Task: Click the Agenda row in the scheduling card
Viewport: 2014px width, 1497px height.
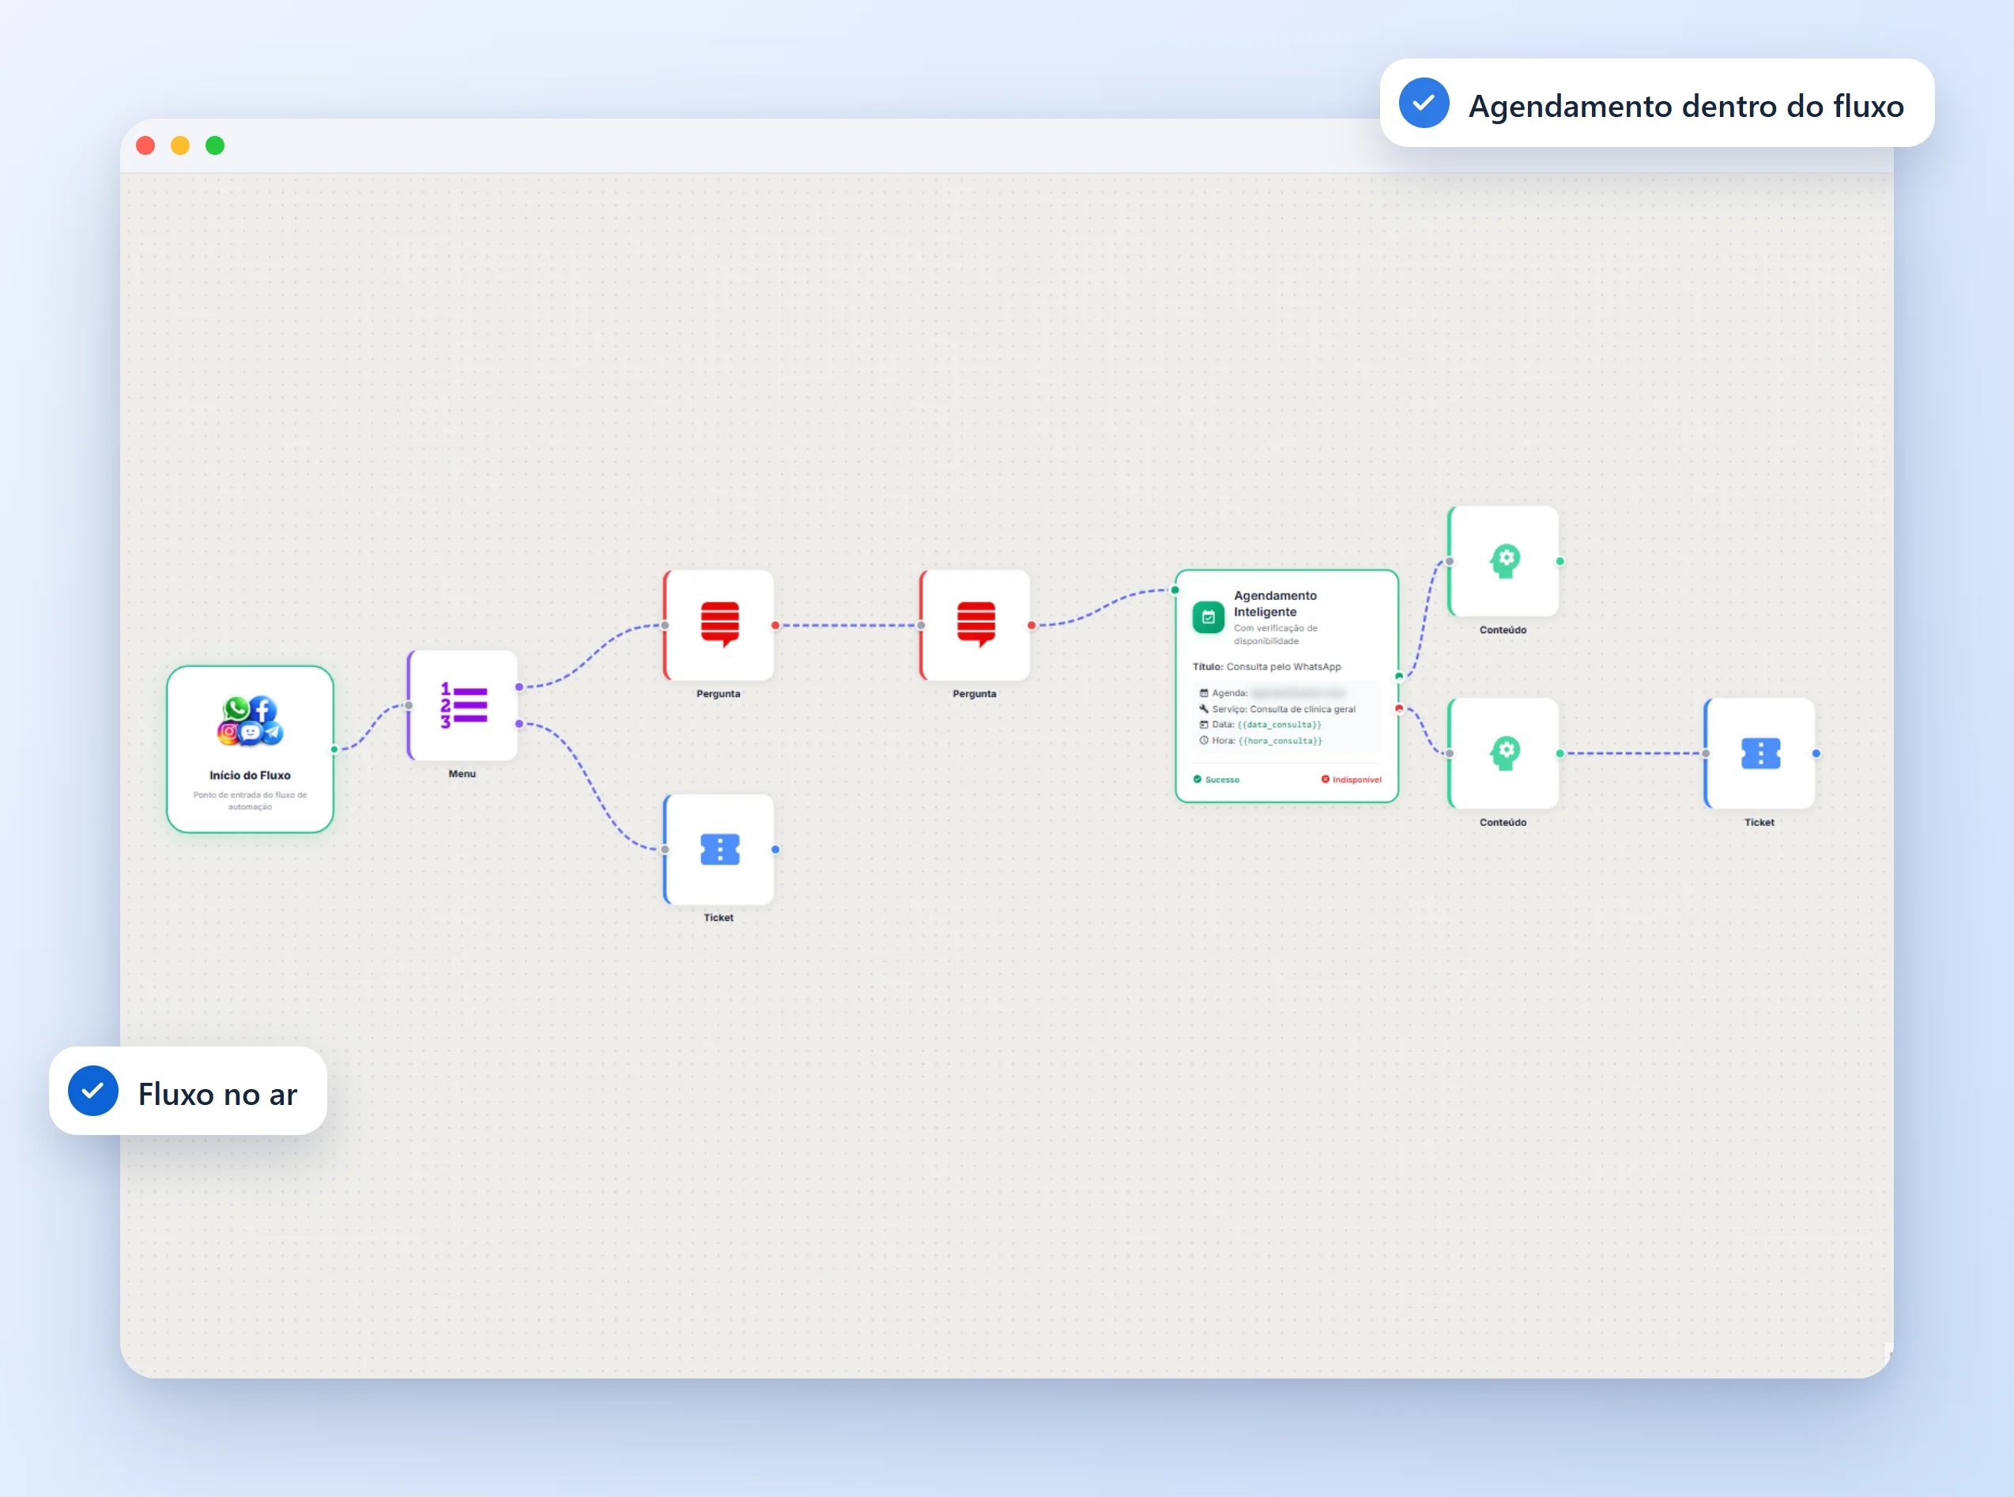Action: [1273, 693]
